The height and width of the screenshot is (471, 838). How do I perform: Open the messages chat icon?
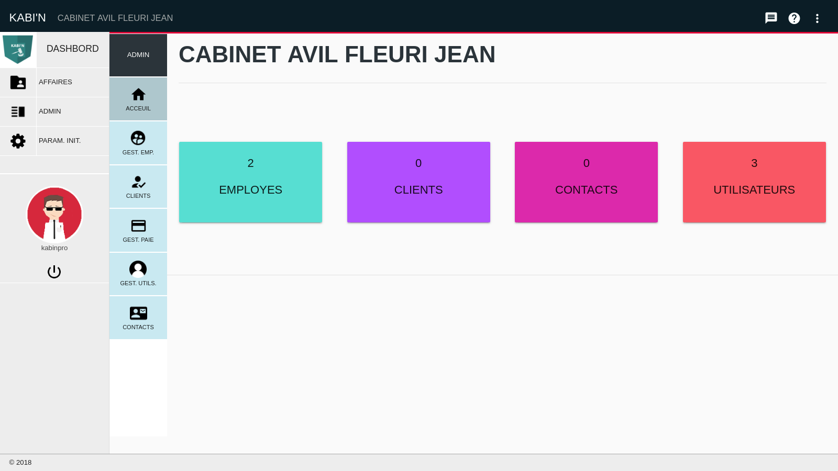click(x=771, y=18)
